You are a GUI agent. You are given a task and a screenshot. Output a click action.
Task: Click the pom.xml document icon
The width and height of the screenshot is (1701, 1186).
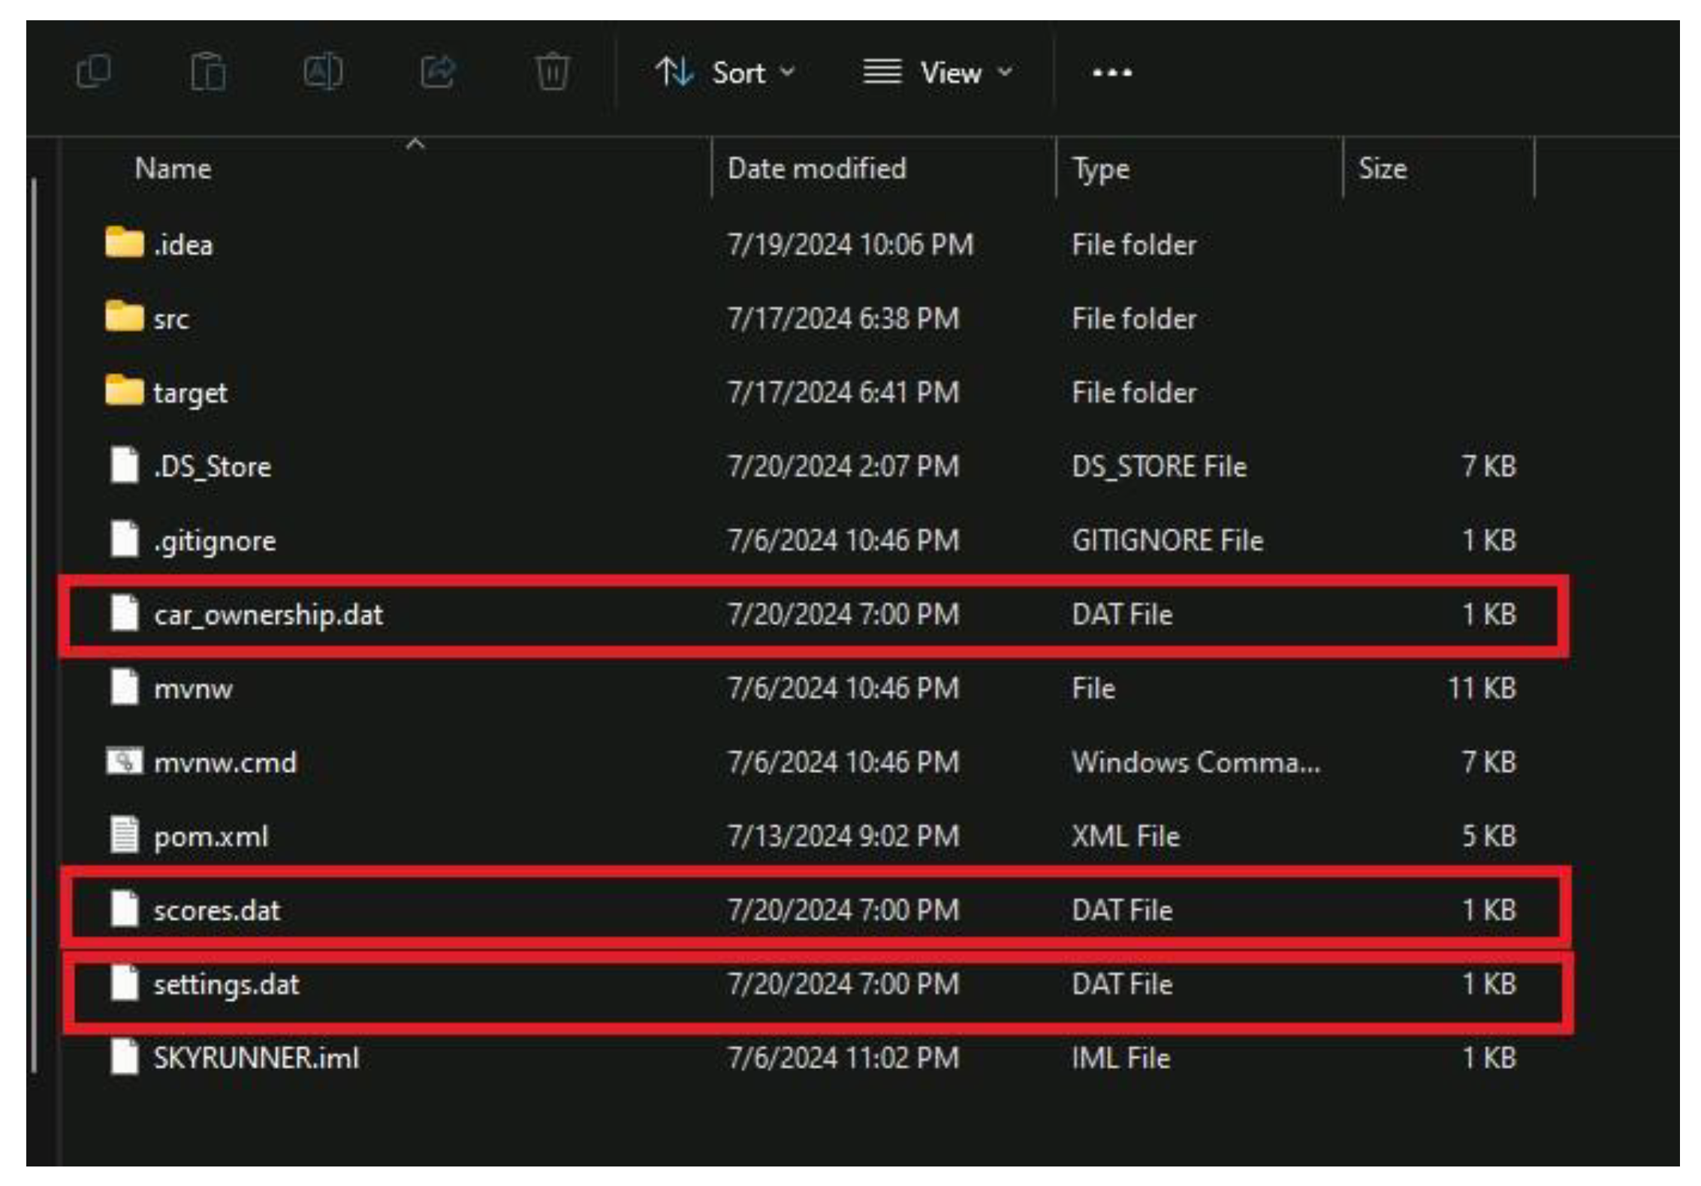(x=124, y=835)
